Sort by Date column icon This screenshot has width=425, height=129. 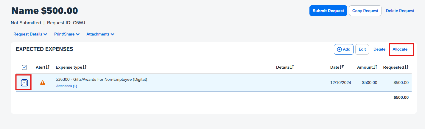pyautogui.click(x=342, y=67)
